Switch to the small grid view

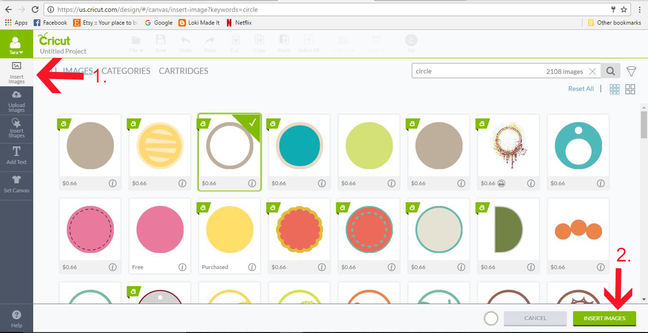[x=615, y=89]
